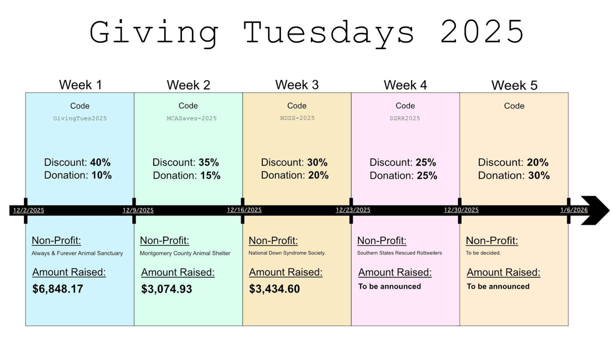Viewport: 613px width, 345px height.
Task: Select the 12/23/2025 timeline date
Action: click(x=353, y=210)
